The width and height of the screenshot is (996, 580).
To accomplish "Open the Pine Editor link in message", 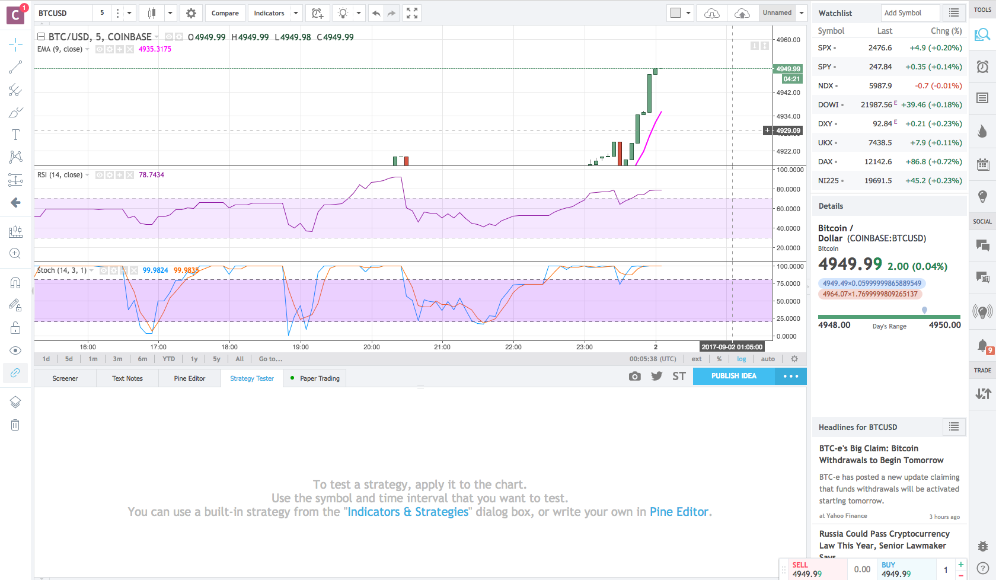I will [x=679, y=512].
